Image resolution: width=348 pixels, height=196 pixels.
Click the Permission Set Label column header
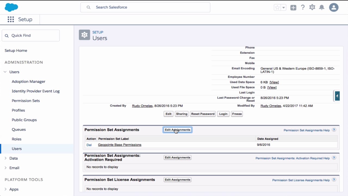click(x=114, y=139)
